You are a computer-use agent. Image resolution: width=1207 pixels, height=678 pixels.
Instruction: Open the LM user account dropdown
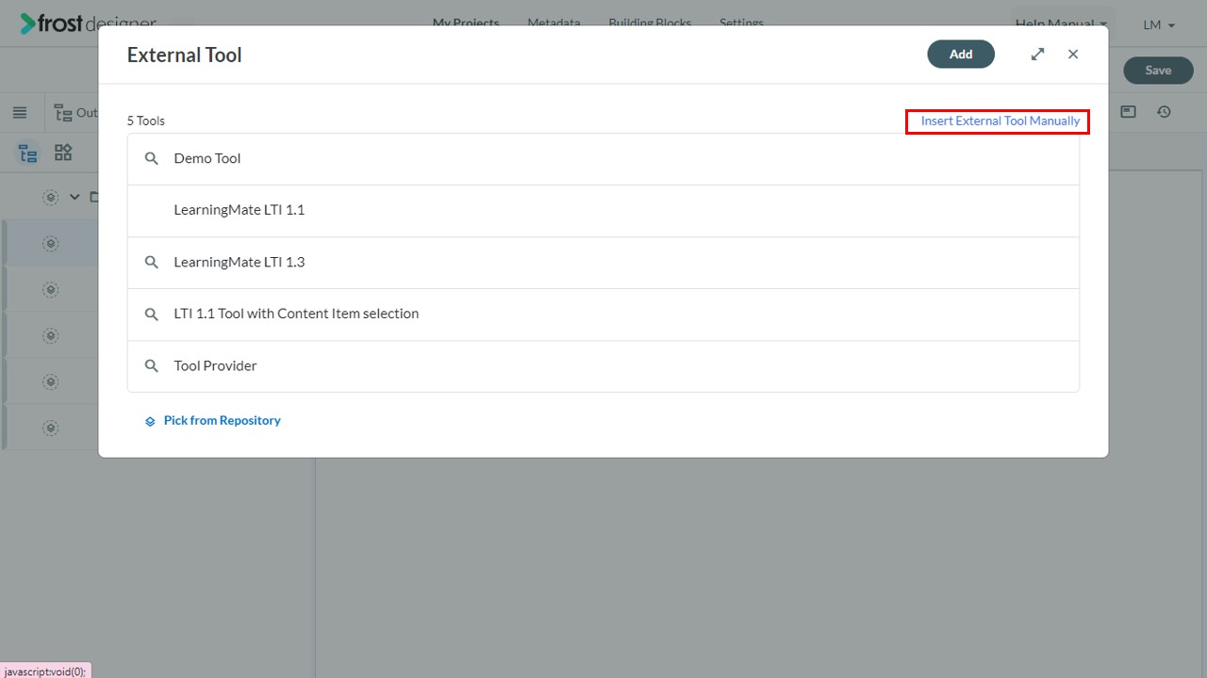point(1159,25)
